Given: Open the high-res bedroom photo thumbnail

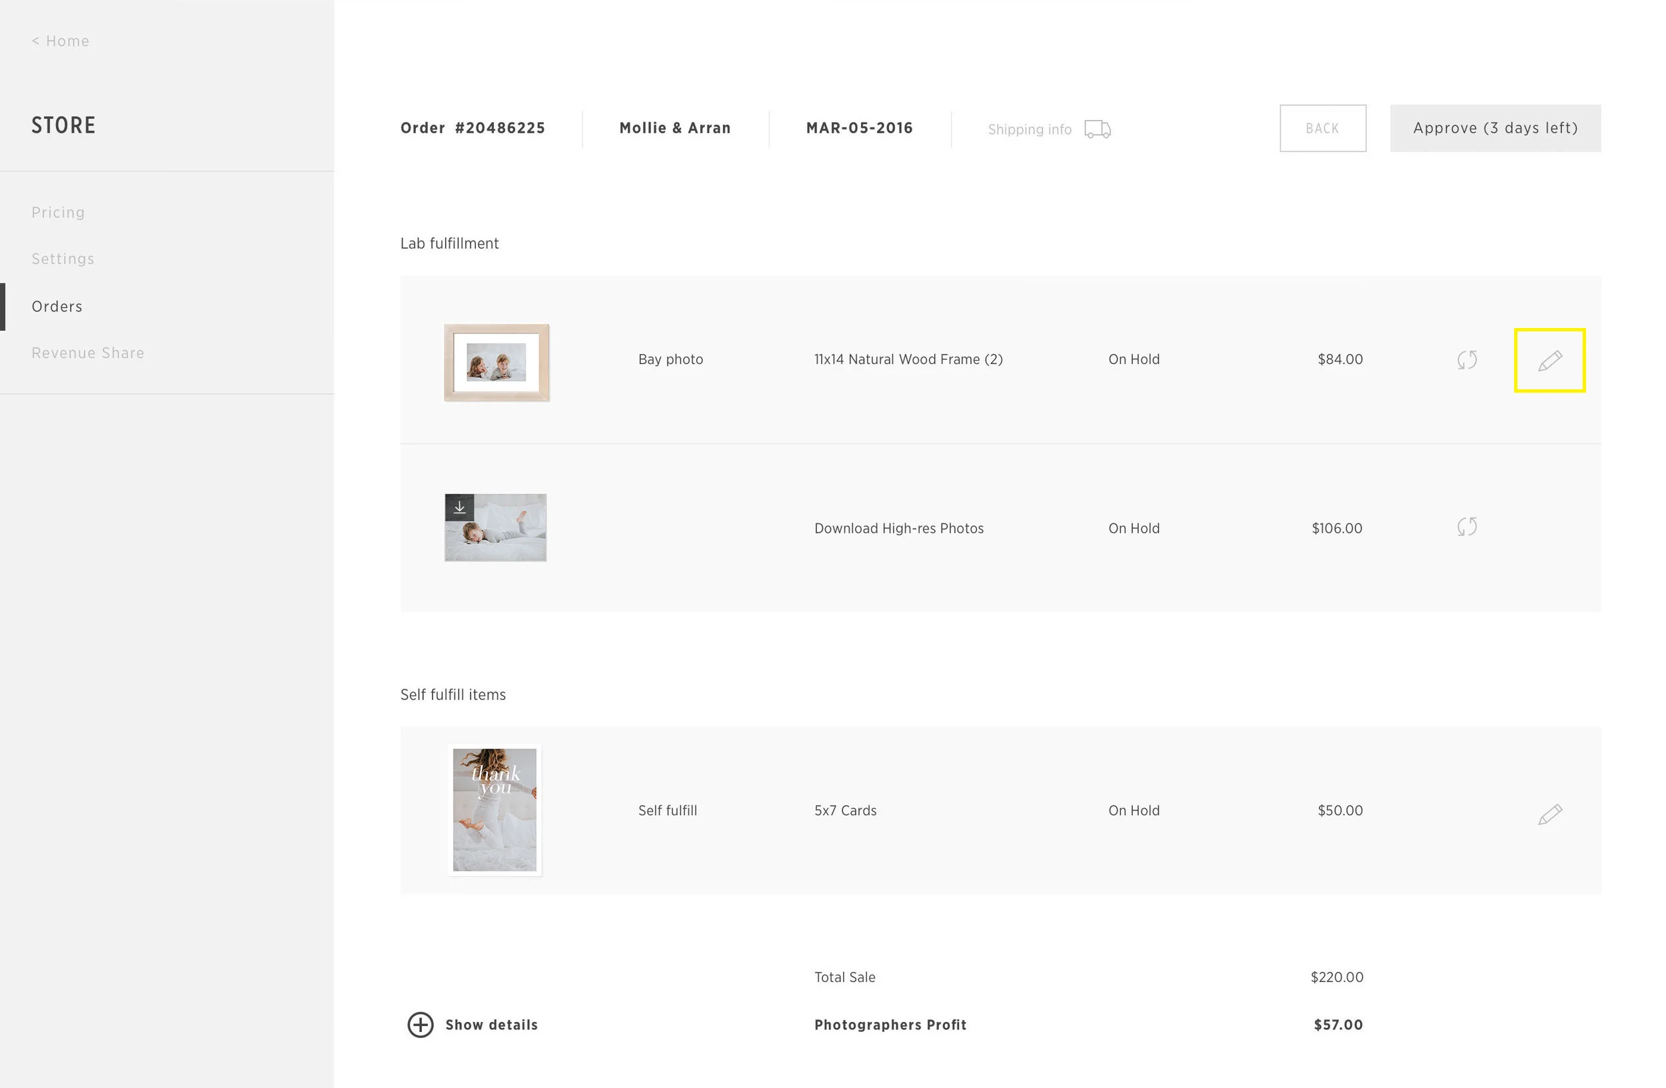Looking at the screenshot, I should pyautogui.click(x=496, y=527).
